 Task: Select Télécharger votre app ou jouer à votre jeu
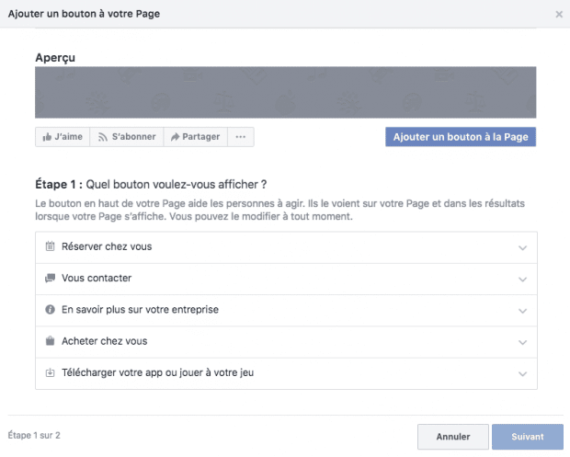286,373
